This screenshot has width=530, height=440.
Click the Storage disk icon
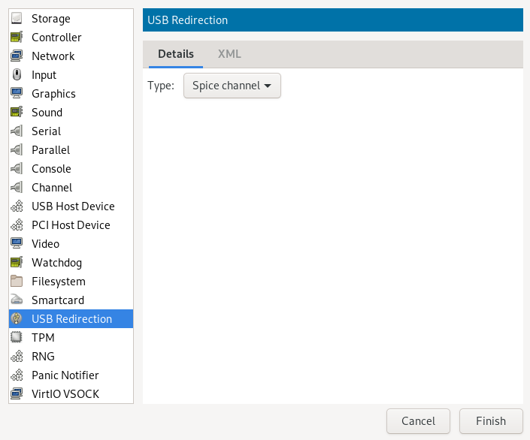click(x=17, y=19)
